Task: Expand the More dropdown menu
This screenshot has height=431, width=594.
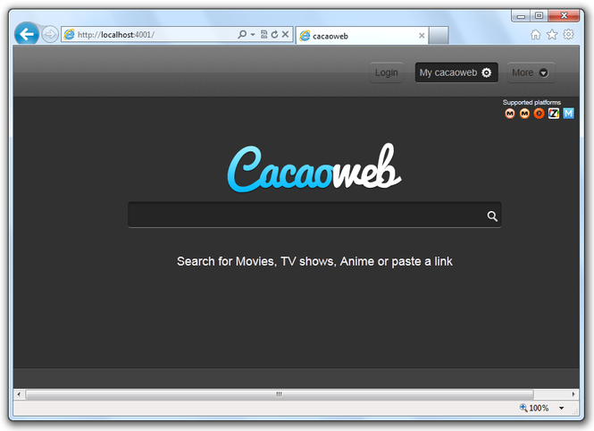Action: coord(531,72)
